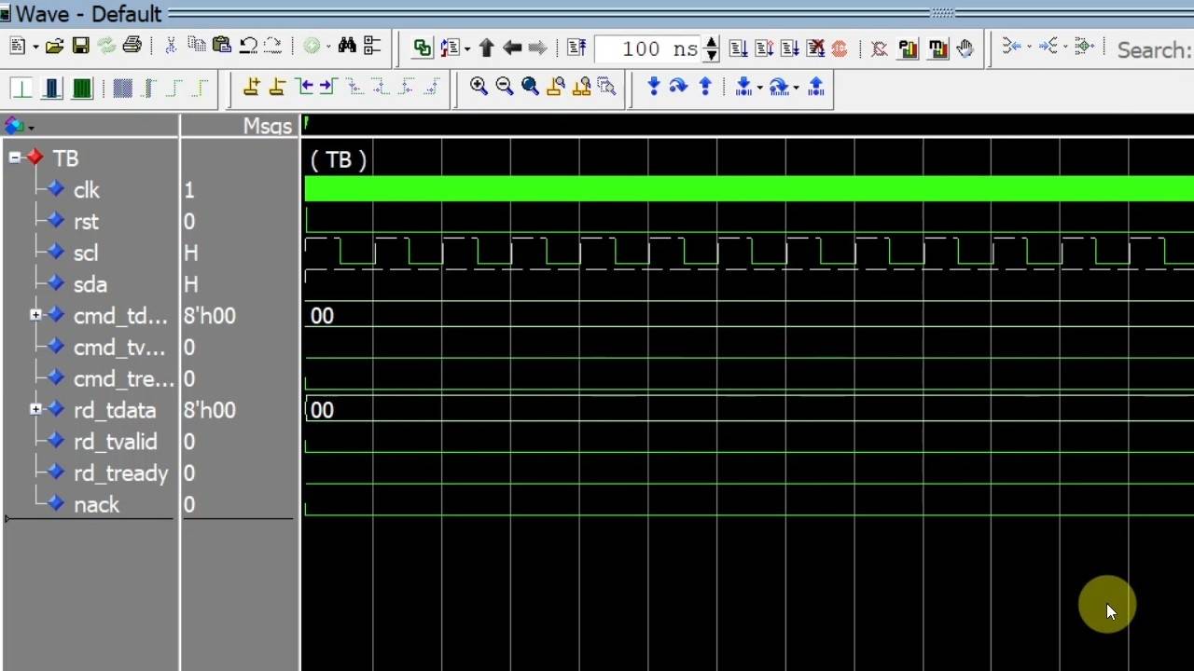Select the nack signal
This screenshot has width=1194, height=671.
click(96, 504)
